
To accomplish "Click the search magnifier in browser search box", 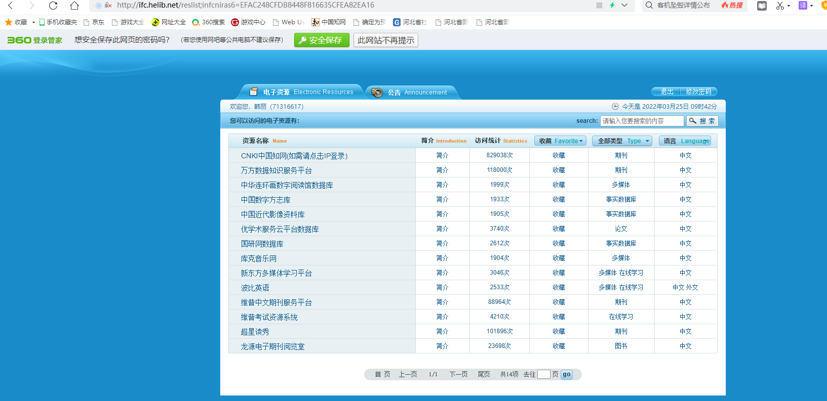I will [x=649, y=6].
